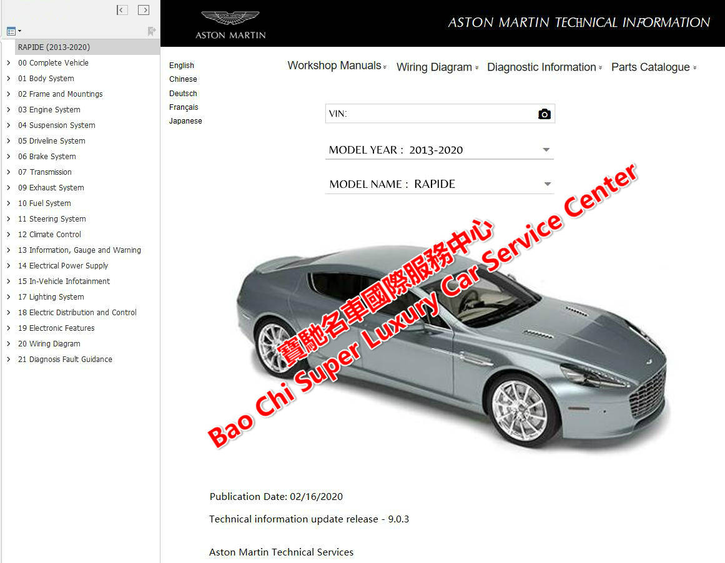Open 11 Steering System entry
Screen dimensions: 725x563
click(x=52, y=218)
